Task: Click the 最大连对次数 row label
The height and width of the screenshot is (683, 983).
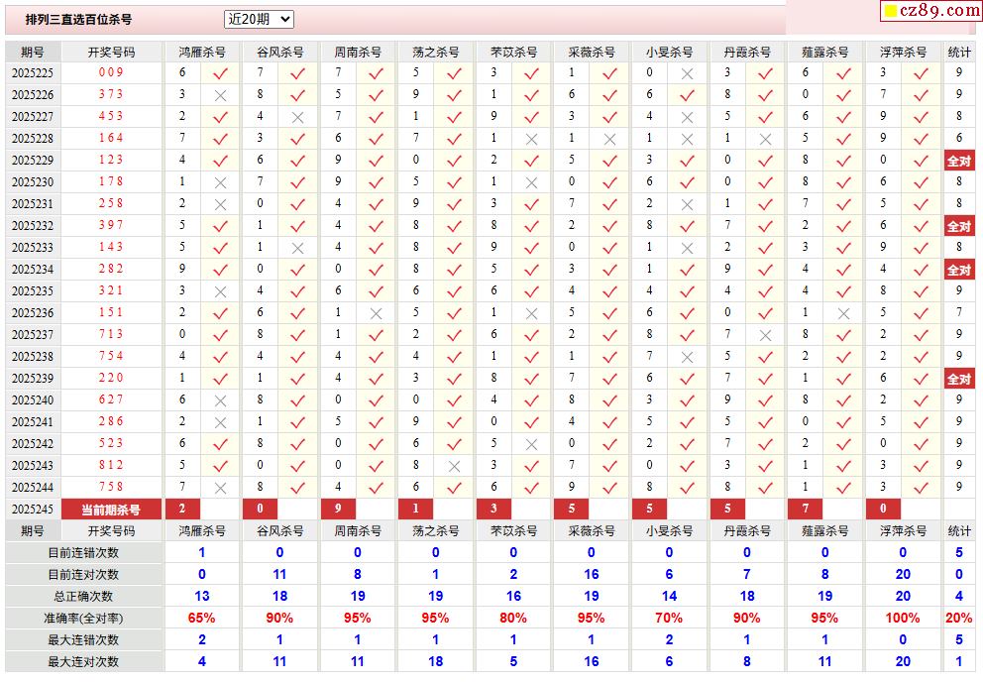Action: tap(83, 661)
